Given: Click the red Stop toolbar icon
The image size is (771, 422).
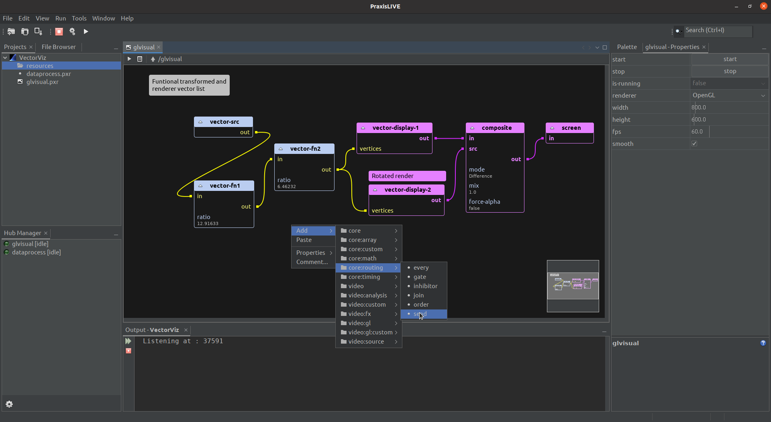Looking at the screenshot, I should pos(59,31).
